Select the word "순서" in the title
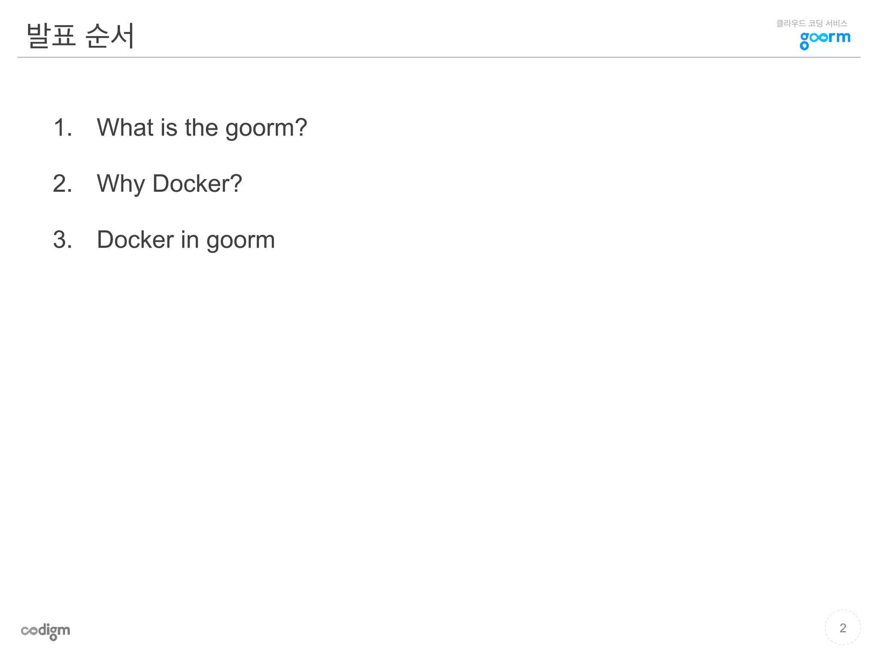878x658 pixels. [110, 36]
